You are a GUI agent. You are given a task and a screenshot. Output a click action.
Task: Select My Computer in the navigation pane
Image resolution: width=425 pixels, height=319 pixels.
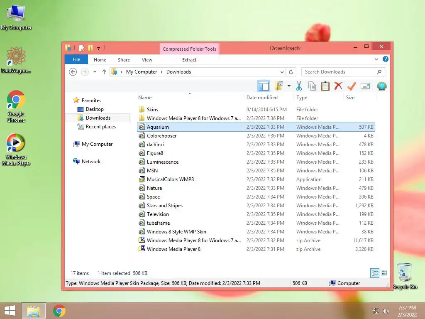click(x=97, y=144)
